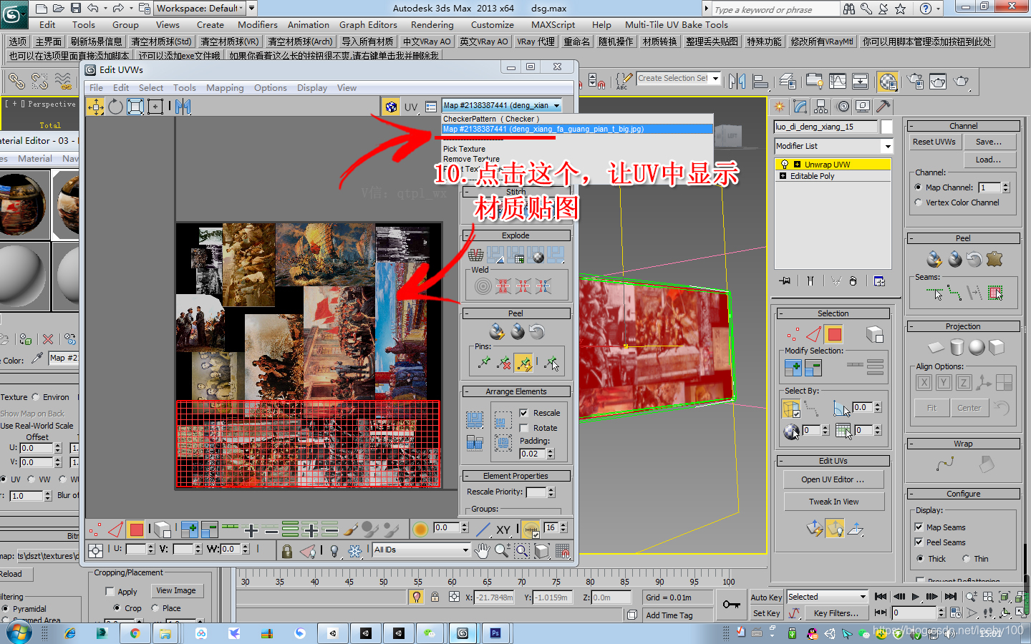Click the Unpin Selected icon with red X
The height and width of the screenshot is (644, 1031).
504,363
